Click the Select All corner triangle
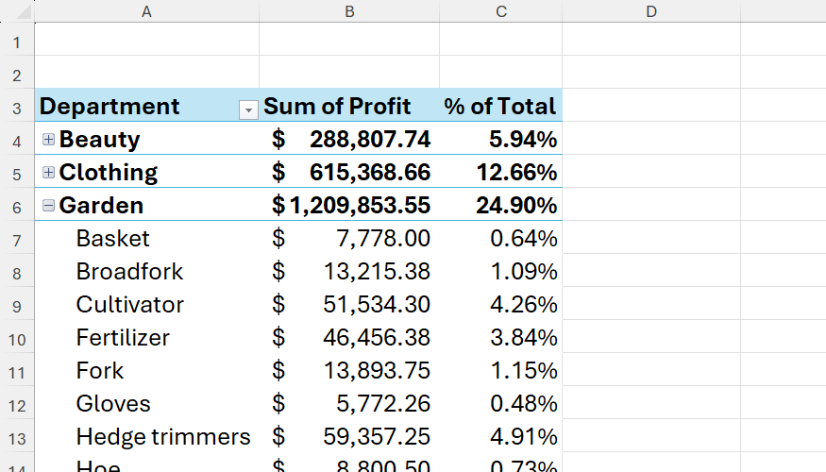The height and width of the screenshot is (472, 826). 24,11
